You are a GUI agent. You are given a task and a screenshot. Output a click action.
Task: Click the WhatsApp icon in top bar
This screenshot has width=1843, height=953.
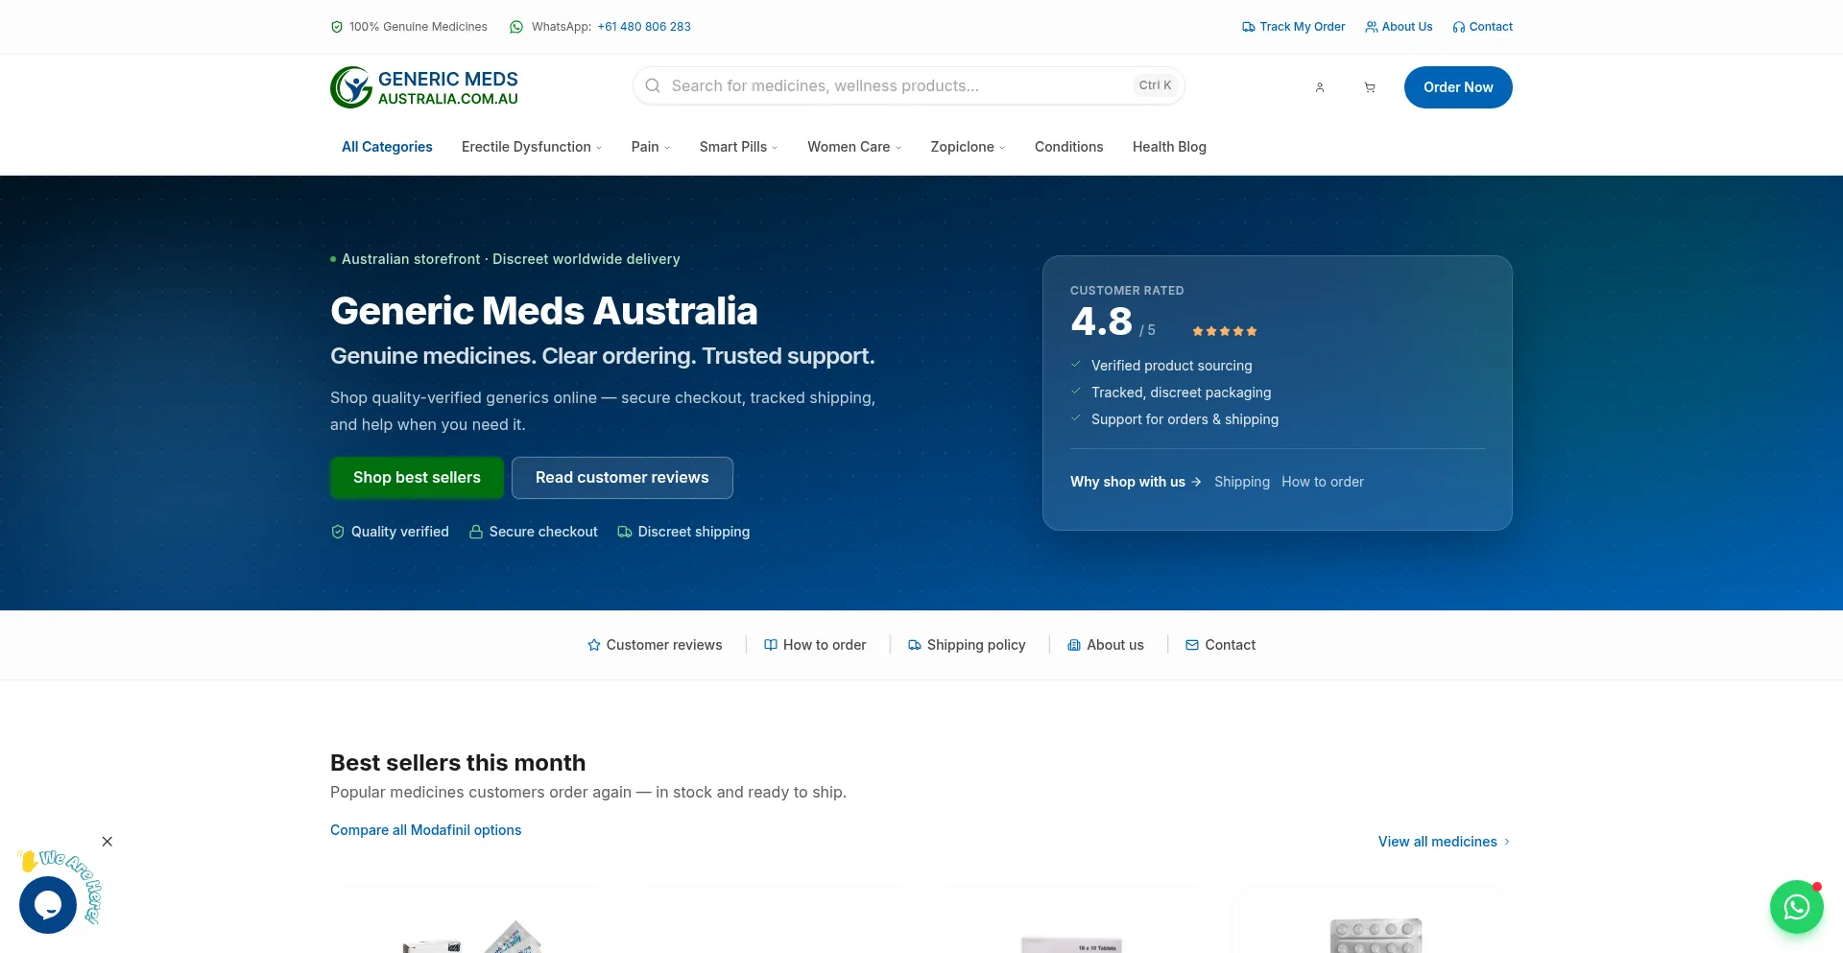click(x=516, y=27)
